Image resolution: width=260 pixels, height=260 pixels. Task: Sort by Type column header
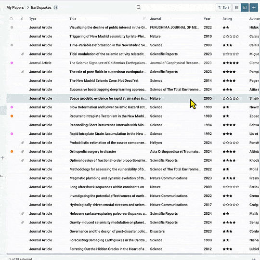[x=33, y=19]
